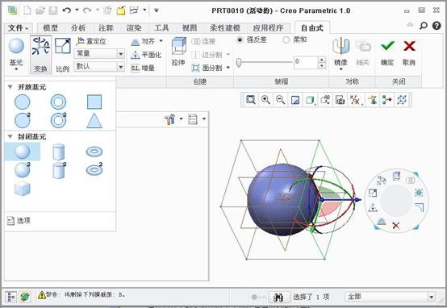Enable the 强反差 radio button
The height and width of the screenshot is (308, 447).
pos(240,40)
